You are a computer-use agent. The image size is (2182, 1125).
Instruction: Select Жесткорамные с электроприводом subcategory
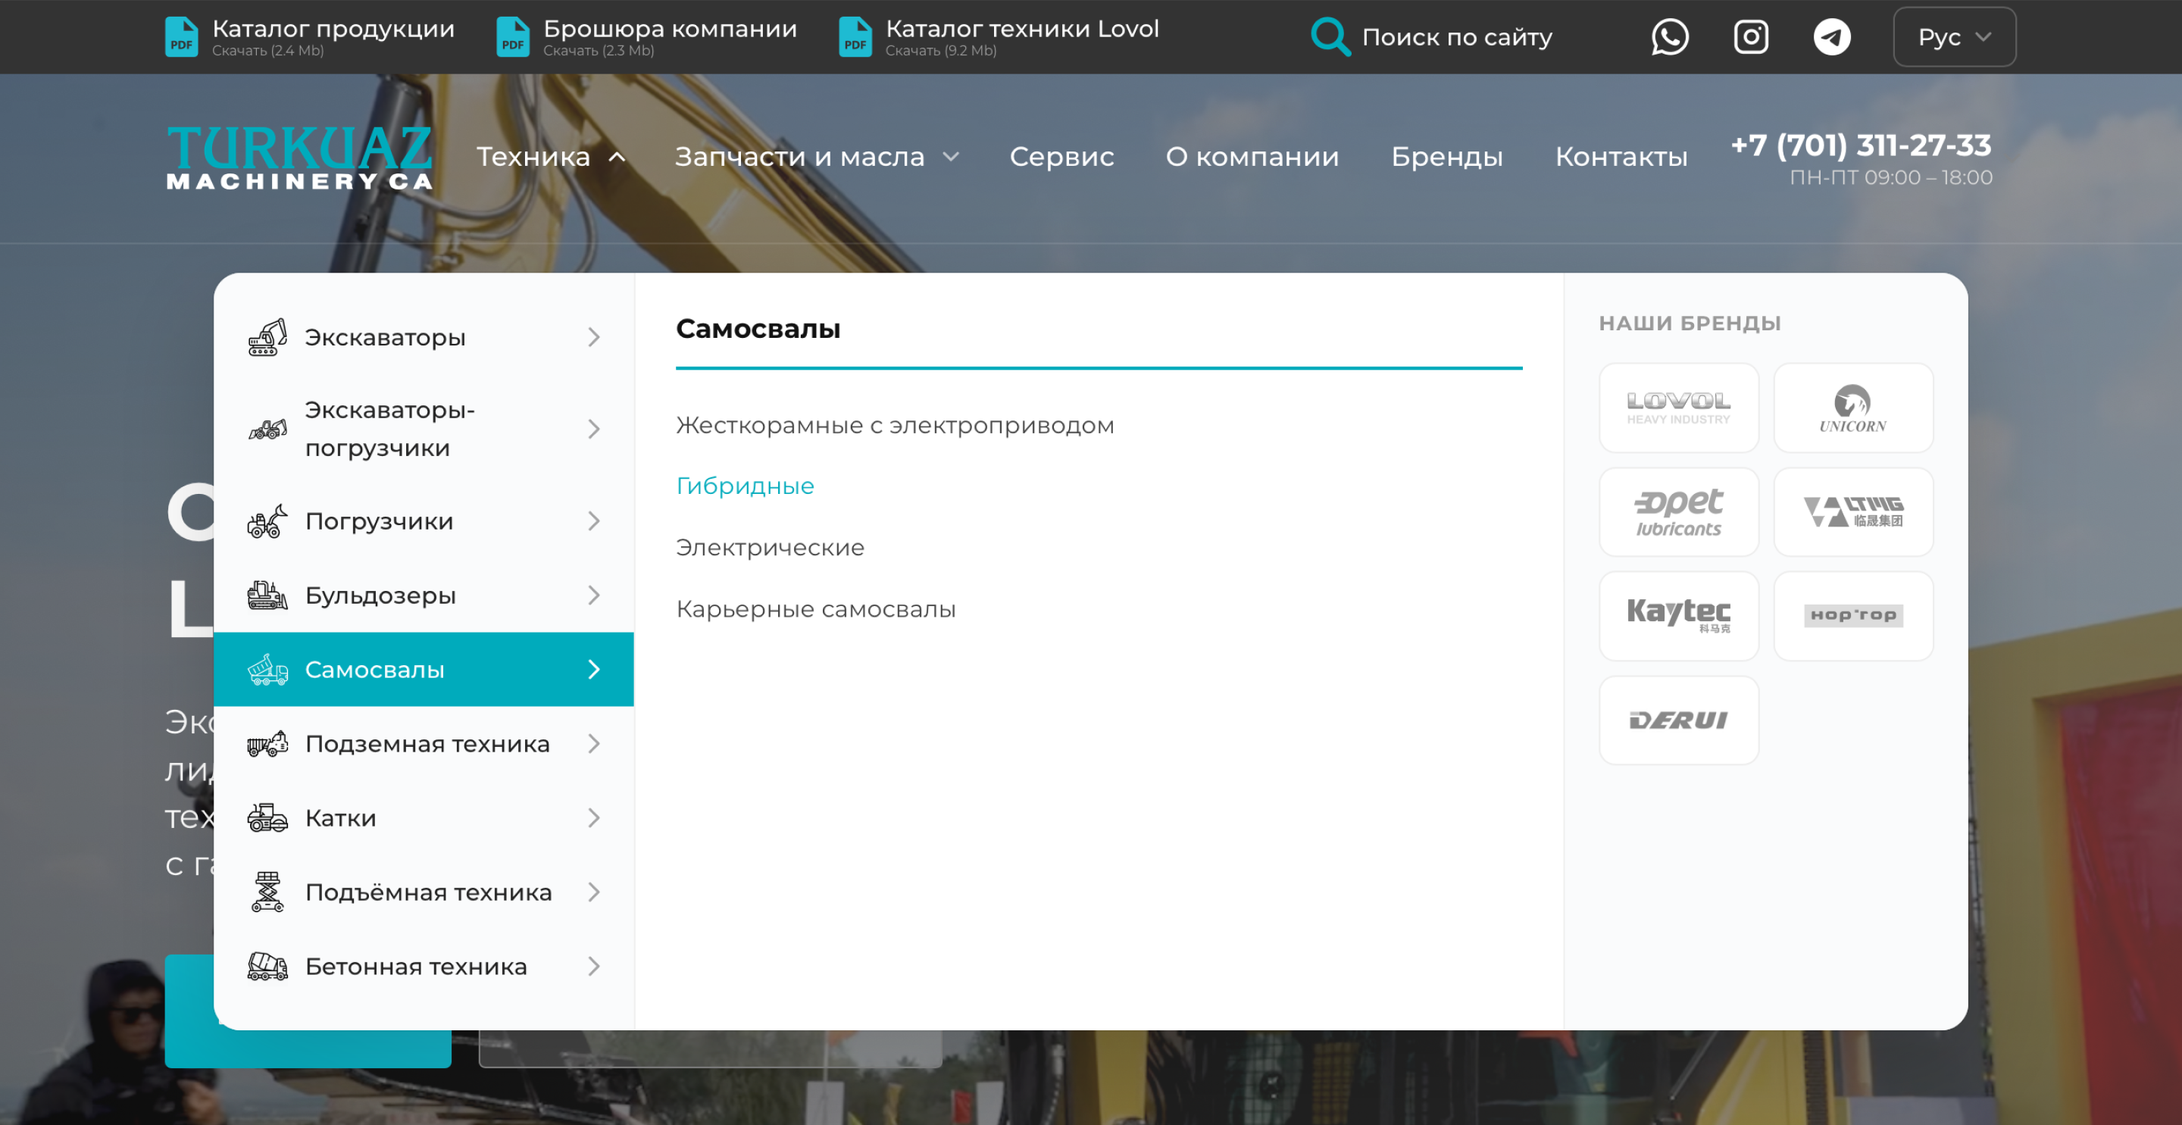pyautogui.click(x=896, y=425)
